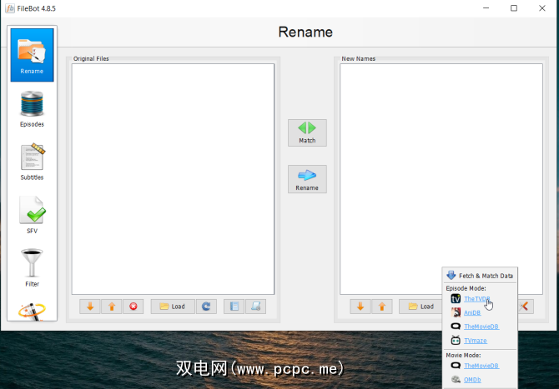Move item down in Original Files list
559x389 pixels.
point(90,307)
